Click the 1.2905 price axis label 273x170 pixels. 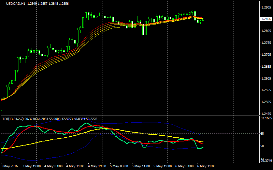265,7
